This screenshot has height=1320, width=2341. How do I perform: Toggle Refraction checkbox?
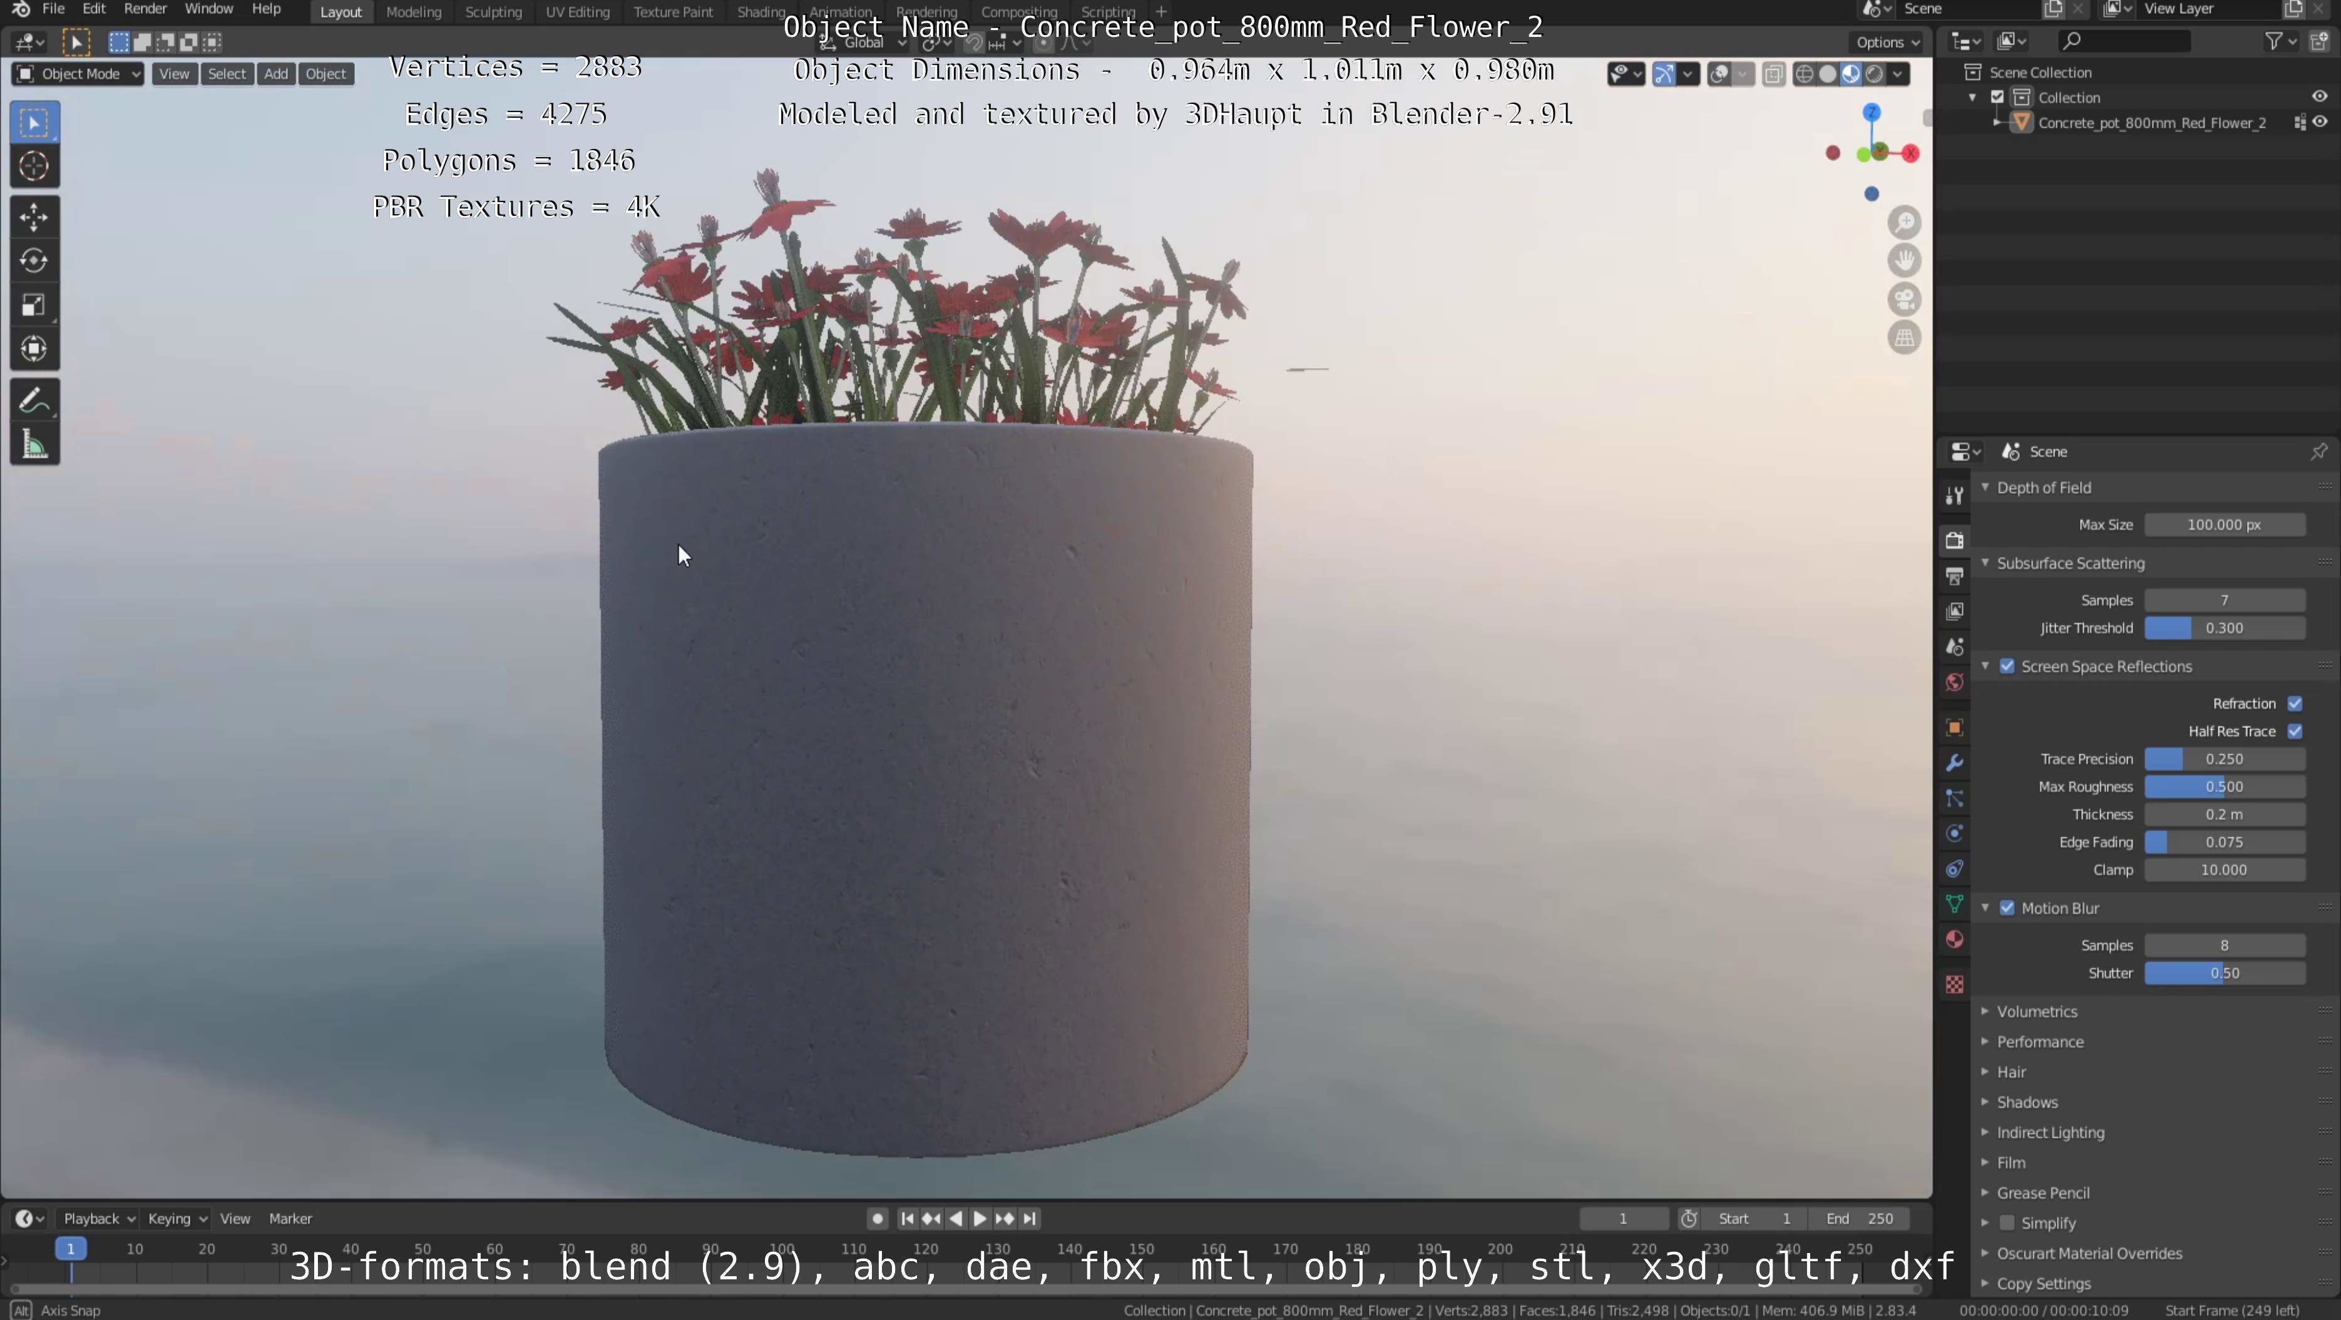tap(2295, 704)
